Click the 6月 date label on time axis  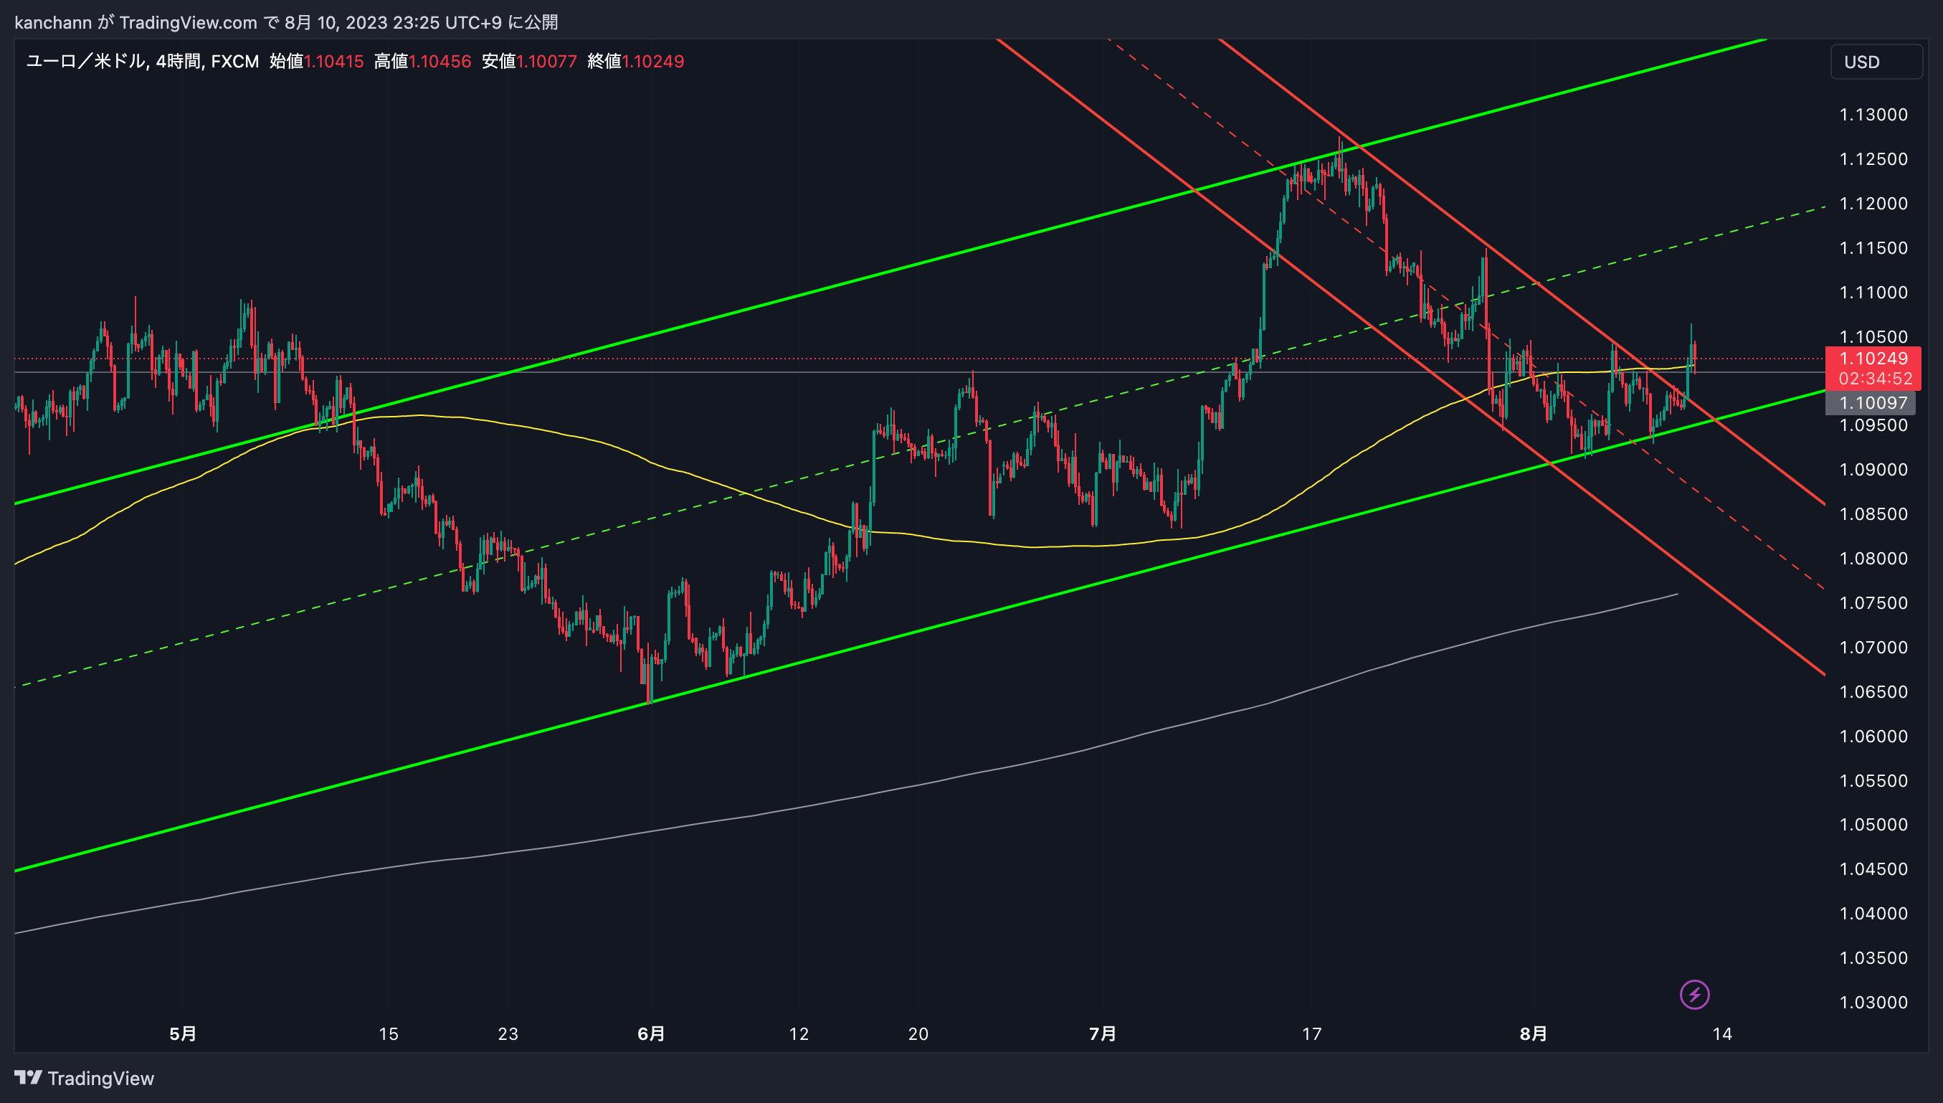point(651,1033)
